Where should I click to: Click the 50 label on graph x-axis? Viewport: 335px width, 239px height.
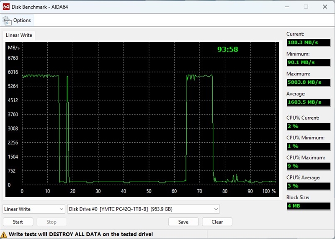pos(149,191)
